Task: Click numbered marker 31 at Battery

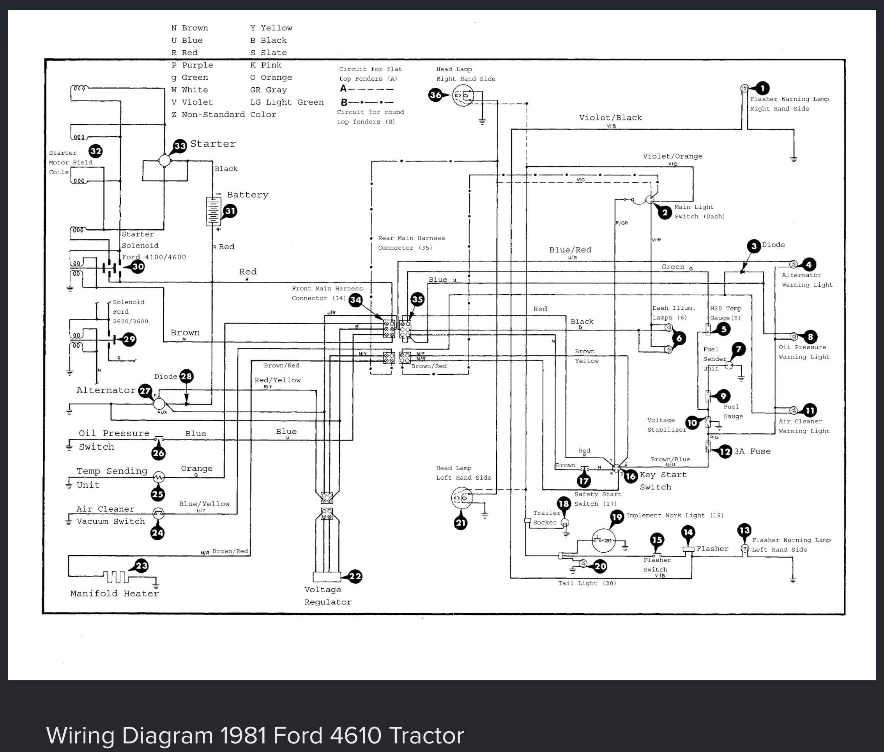Action: pos(230,210)
